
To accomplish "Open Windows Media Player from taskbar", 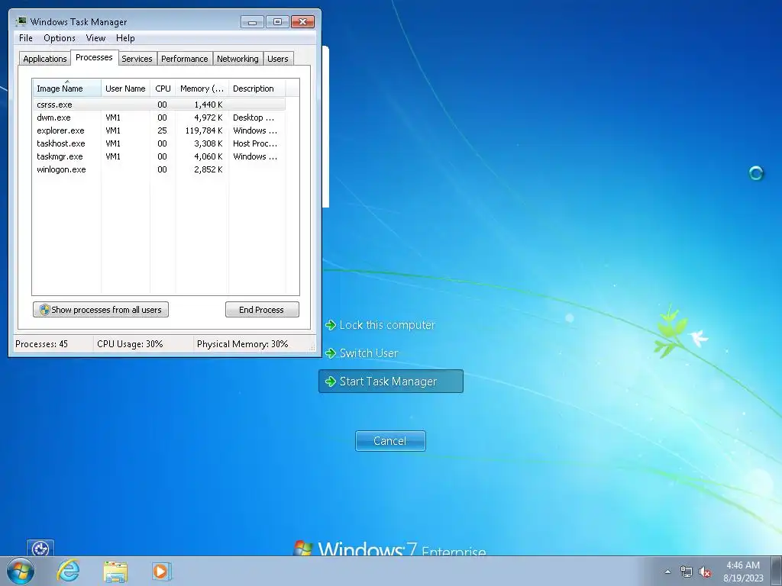I will point(161,571).
